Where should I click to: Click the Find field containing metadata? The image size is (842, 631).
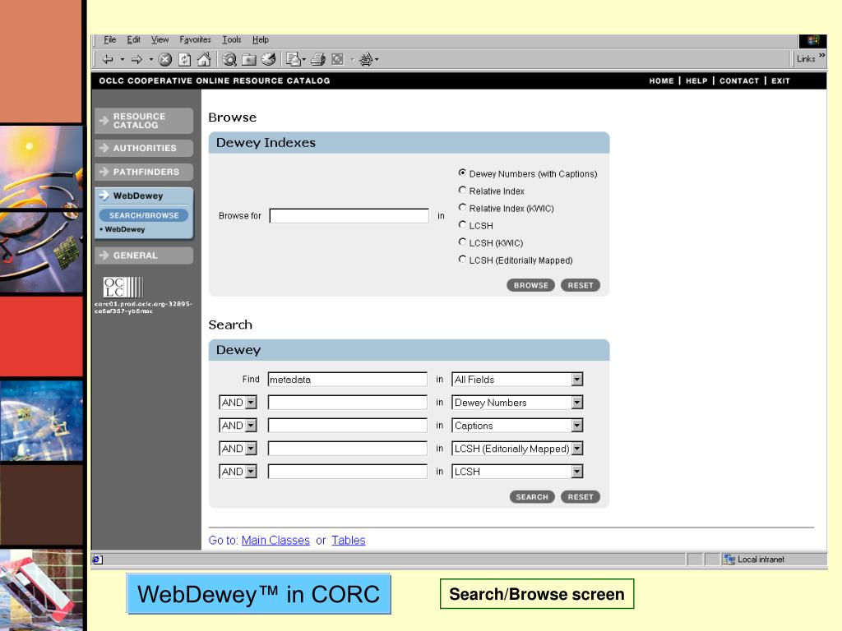(x=348, y=380)
